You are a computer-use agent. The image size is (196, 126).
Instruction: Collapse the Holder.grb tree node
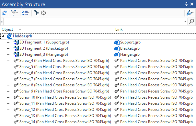(x=3, y=36)
